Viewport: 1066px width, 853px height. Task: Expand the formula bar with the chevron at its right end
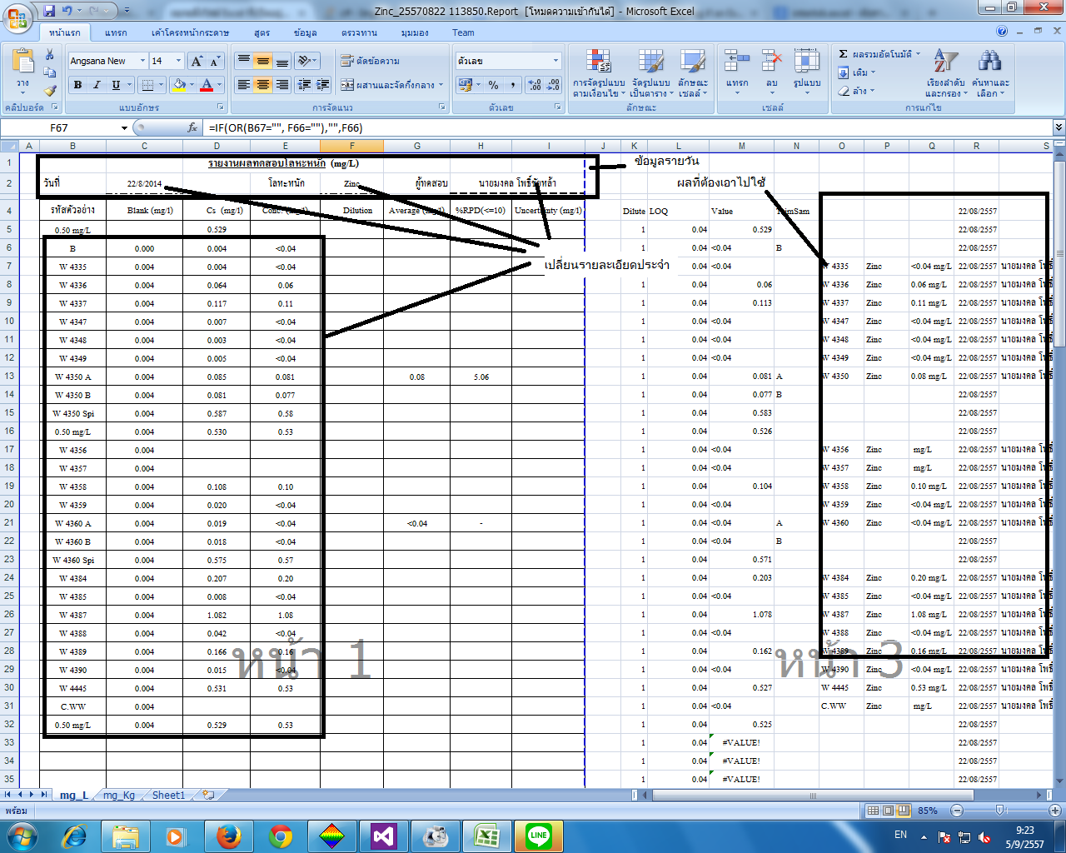point(1059,127)
